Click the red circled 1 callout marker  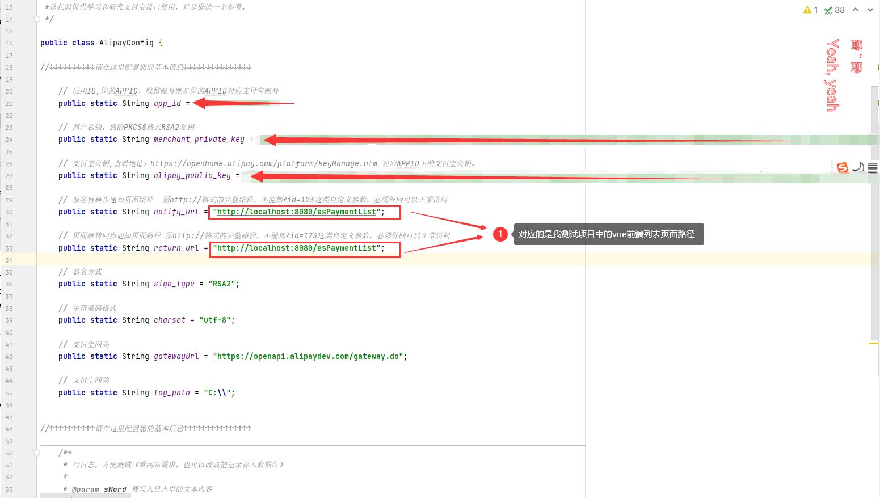coord(500,234)
